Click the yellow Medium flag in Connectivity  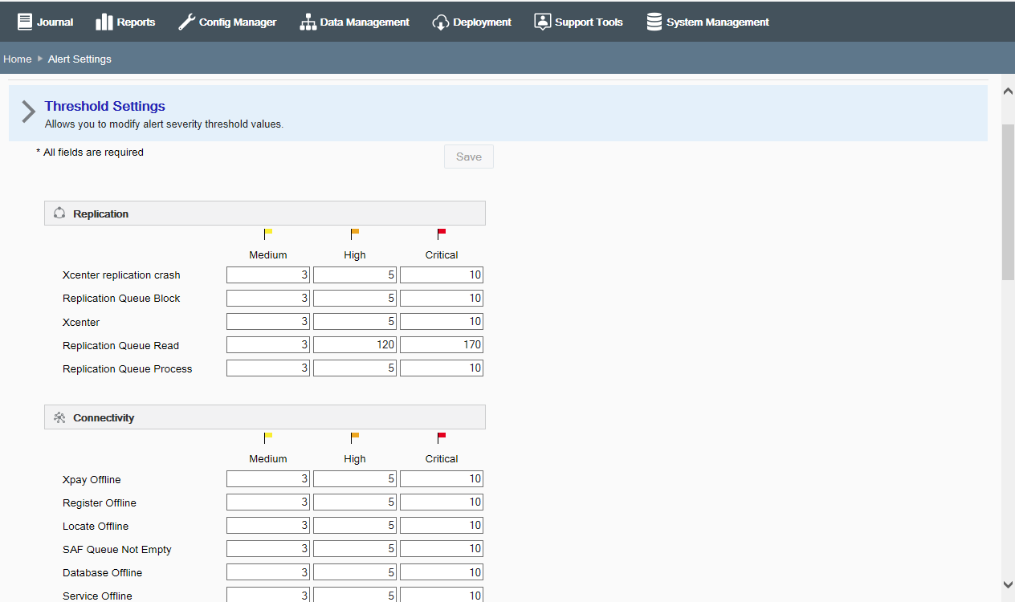coord(268,437)
